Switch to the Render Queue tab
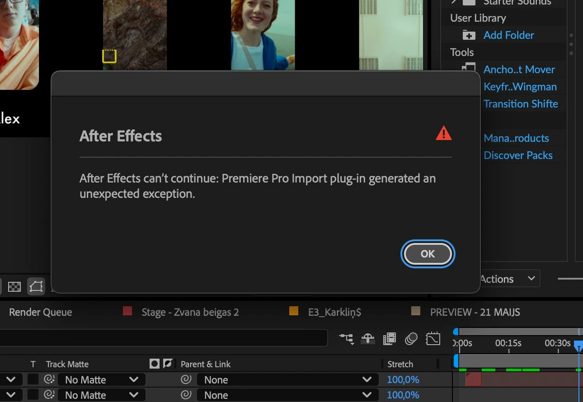 pos(41,312)
